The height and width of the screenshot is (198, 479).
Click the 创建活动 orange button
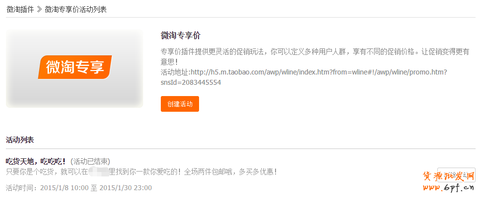(x=180, y=104)
